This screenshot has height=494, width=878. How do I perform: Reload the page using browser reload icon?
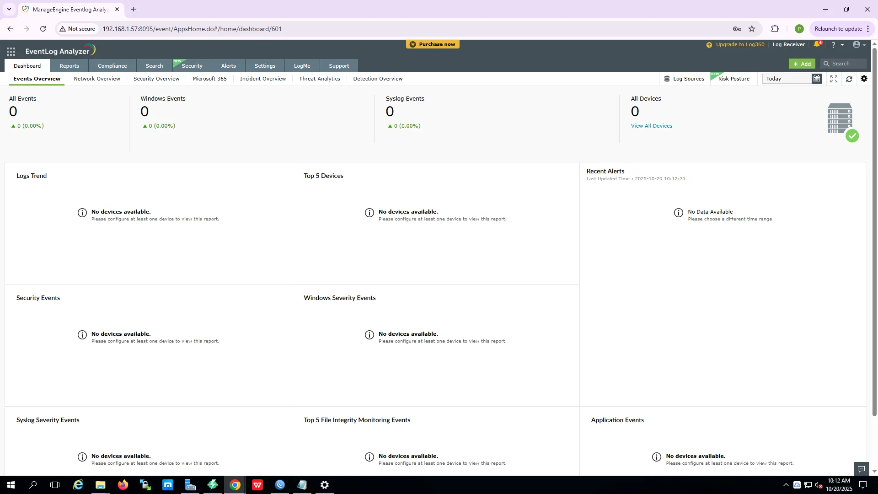tap(43, 29)
